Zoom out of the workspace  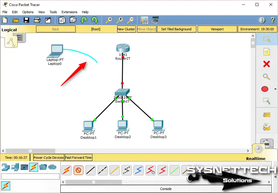tap(130, 20)
